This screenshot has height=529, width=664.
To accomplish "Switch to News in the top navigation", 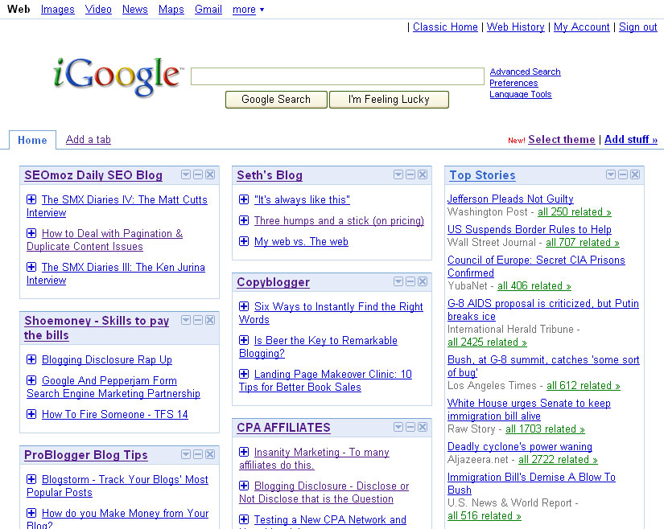I will (x=135, y=10).
